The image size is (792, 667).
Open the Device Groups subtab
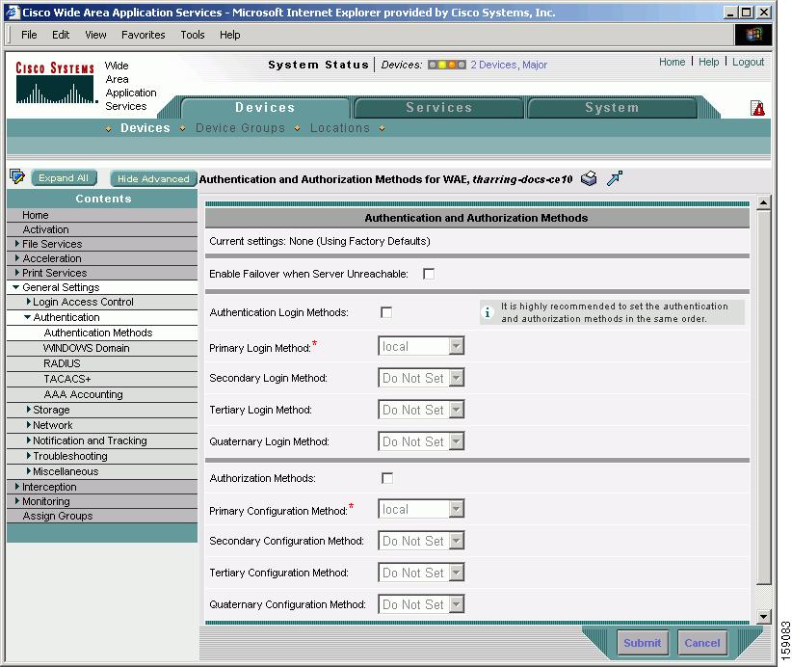point(241,128)
